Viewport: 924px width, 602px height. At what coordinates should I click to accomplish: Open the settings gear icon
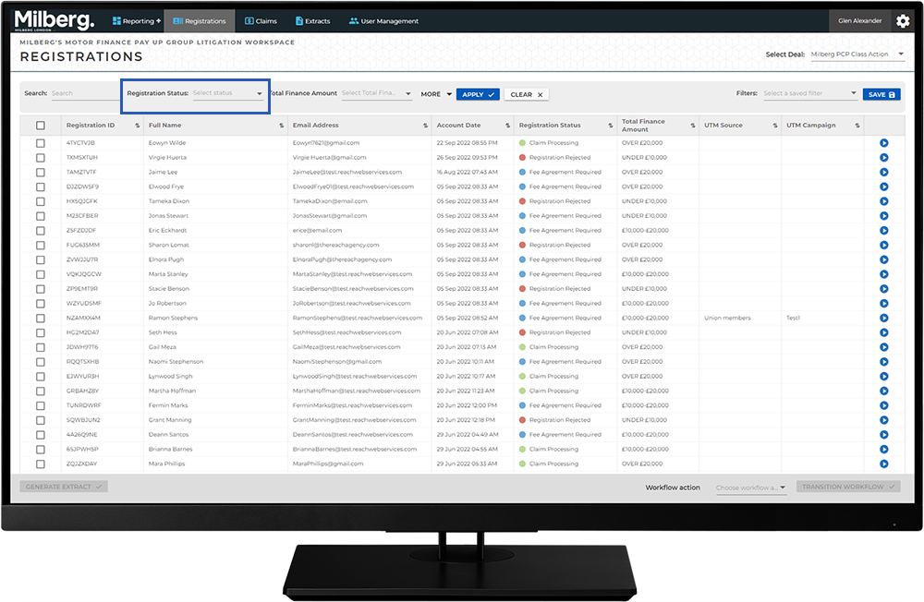tap(903, 21)
